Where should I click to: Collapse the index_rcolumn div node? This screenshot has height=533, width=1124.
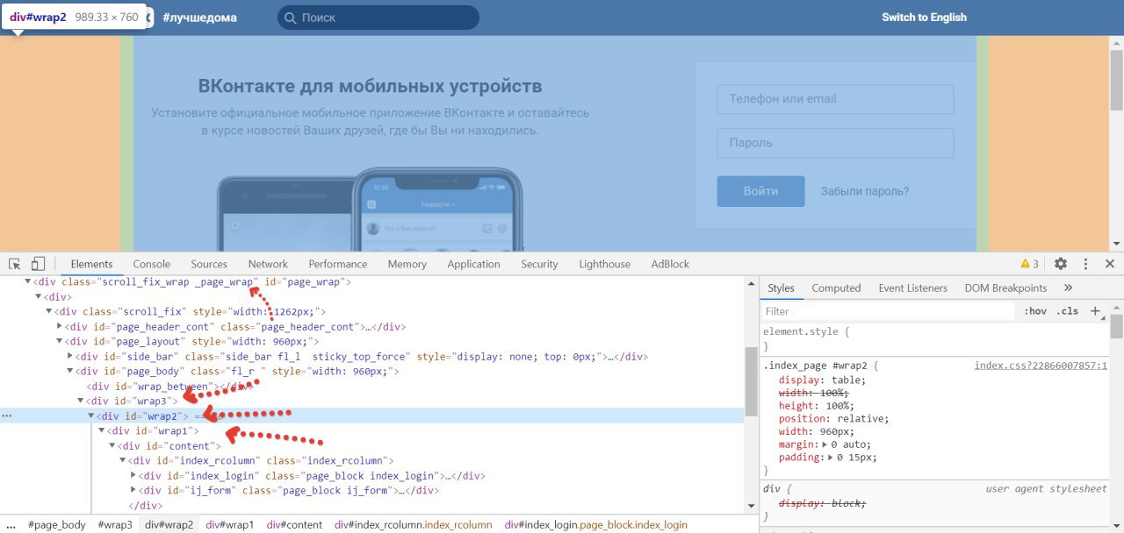tap(123, 461)
